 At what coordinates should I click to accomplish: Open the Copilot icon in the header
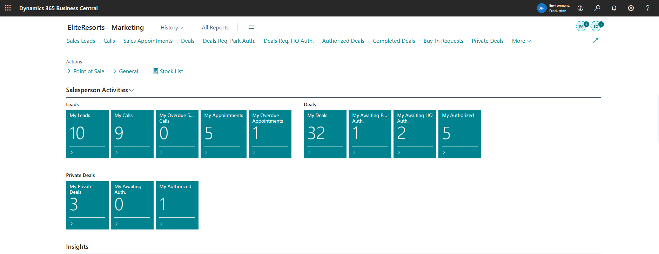(580, 8)
